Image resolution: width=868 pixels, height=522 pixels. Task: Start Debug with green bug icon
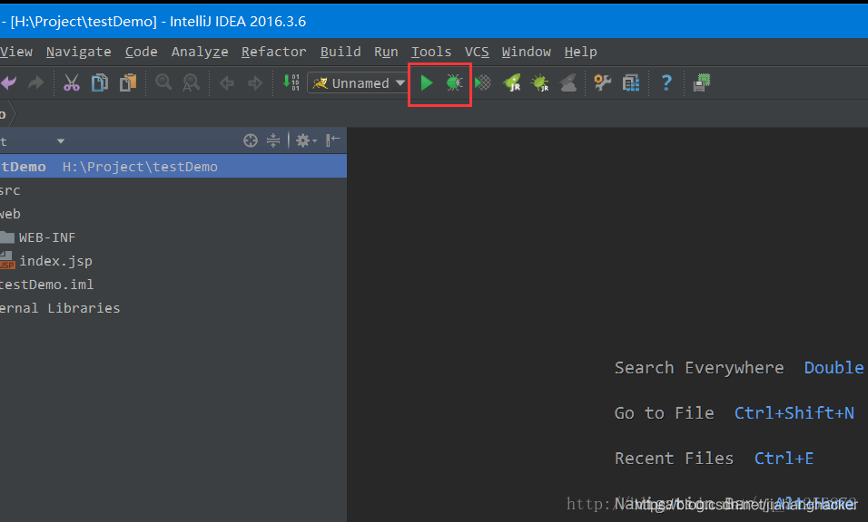(455, 82)
